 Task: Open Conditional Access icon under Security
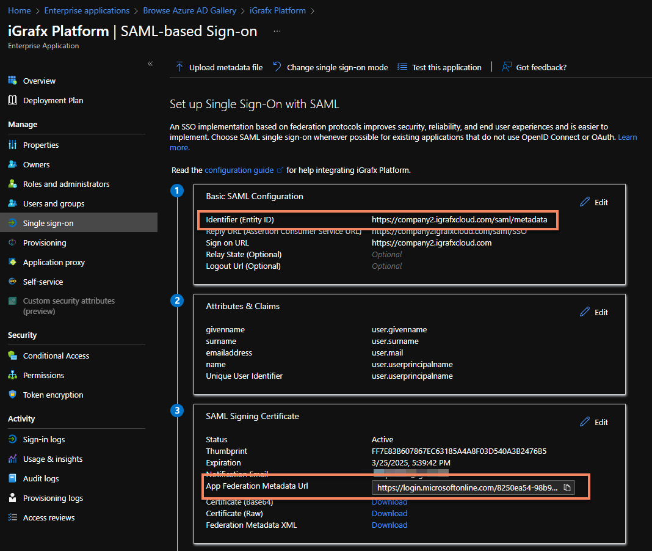tap(12, 356)
